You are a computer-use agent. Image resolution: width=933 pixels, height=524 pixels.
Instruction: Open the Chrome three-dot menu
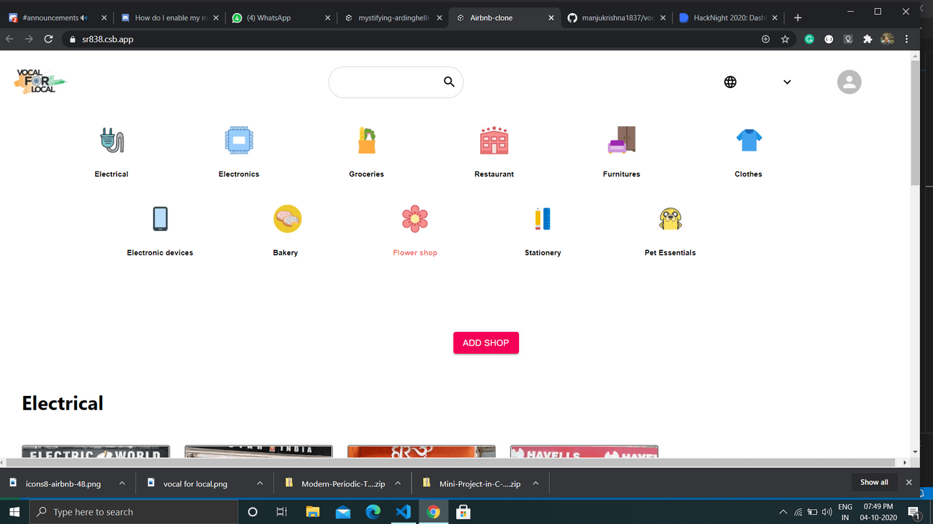(x=907, y=39)
